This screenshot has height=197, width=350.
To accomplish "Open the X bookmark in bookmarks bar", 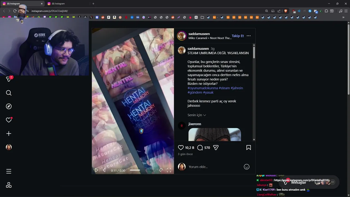I will [91, 17].
